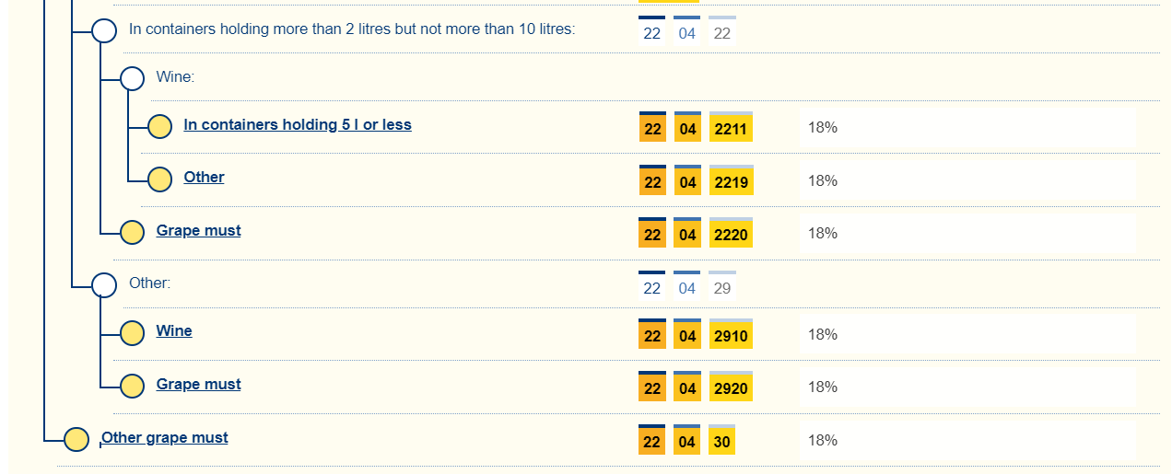The height and width of the screenshot is (474, 1172).
Task: Open 'Other' link with code 2219
Action: (x=204, y=177)
